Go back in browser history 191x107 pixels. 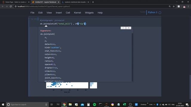(x=3, y=6)
